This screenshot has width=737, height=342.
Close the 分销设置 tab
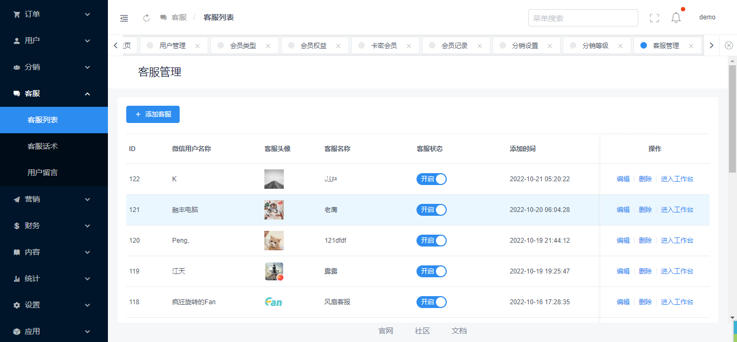tap(550, 46)
